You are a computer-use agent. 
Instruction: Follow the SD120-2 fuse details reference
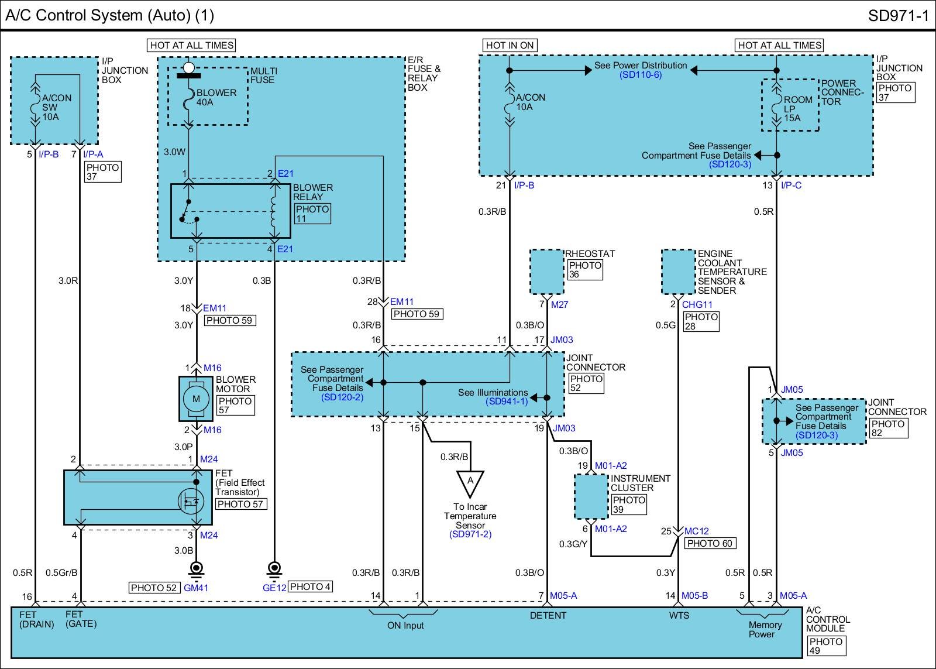342,397
